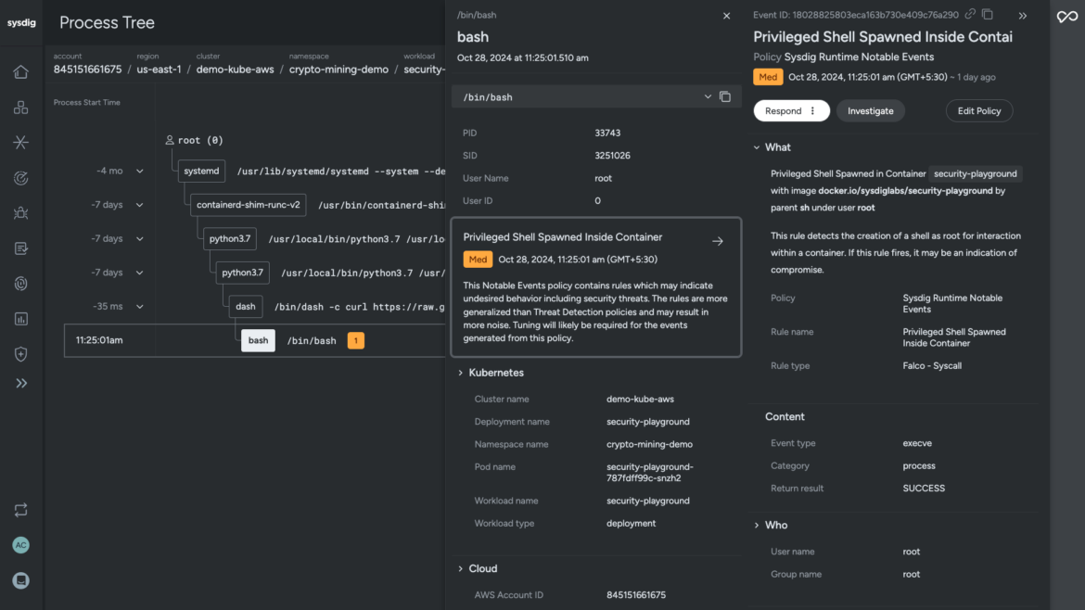Click the Return result SUCCESS value
The image size is (1085, 610).
[x=924, y=489]
